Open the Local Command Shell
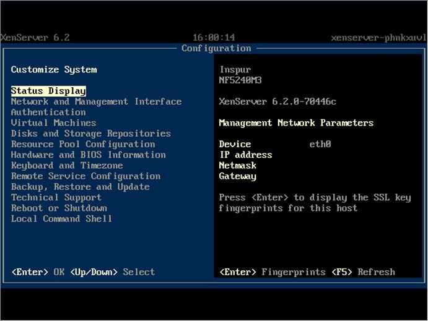Viewport: 428px width, 321px height. point(61,219)
